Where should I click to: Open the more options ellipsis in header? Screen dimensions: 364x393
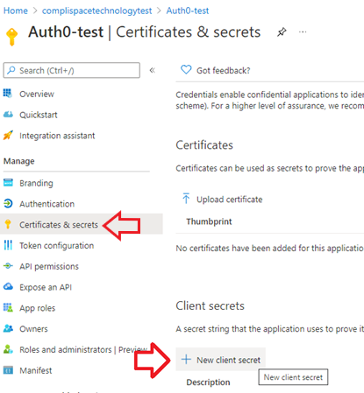(303, 32)
